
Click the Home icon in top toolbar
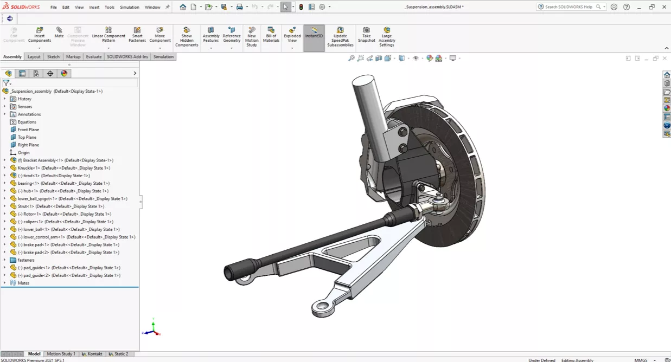coord(183,7)
